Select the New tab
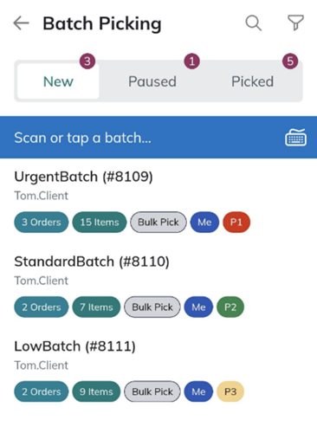This screenshot has width=317, height=433. [58, 81]
